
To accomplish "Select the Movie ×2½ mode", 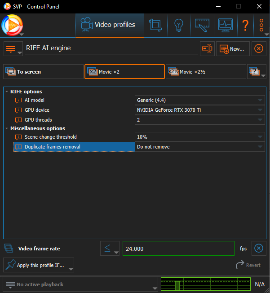I will tap(206, 72).
